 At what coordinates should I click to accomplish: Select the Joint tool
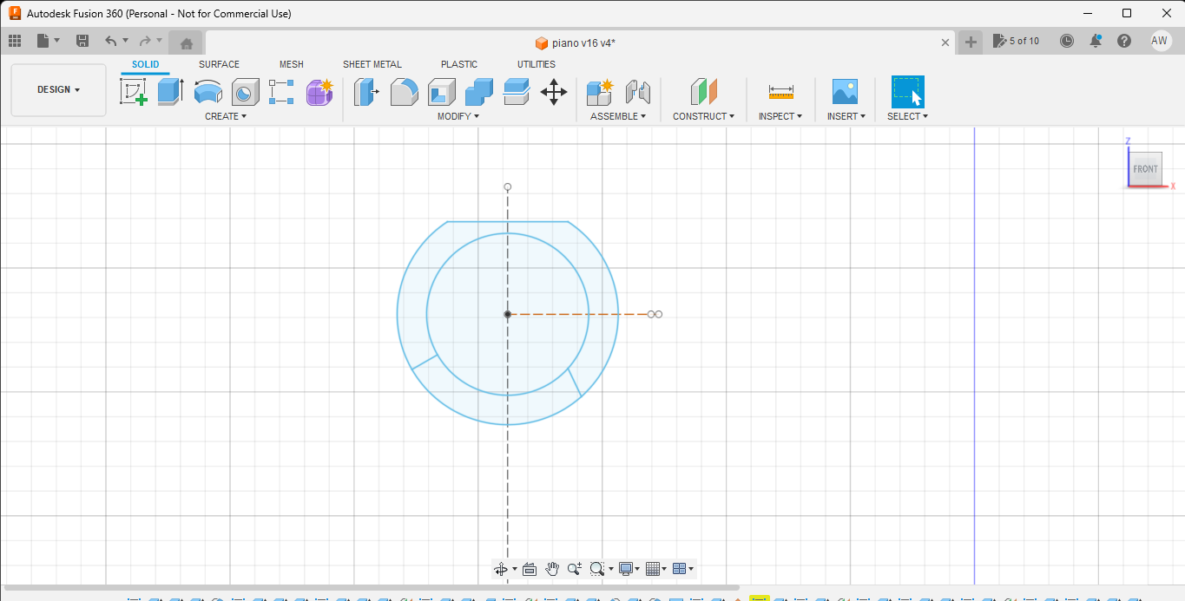point(637,91)
